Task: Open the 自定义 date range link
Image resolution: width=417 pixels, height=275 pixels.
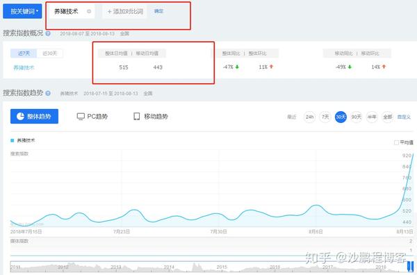Action: [404, 117]
